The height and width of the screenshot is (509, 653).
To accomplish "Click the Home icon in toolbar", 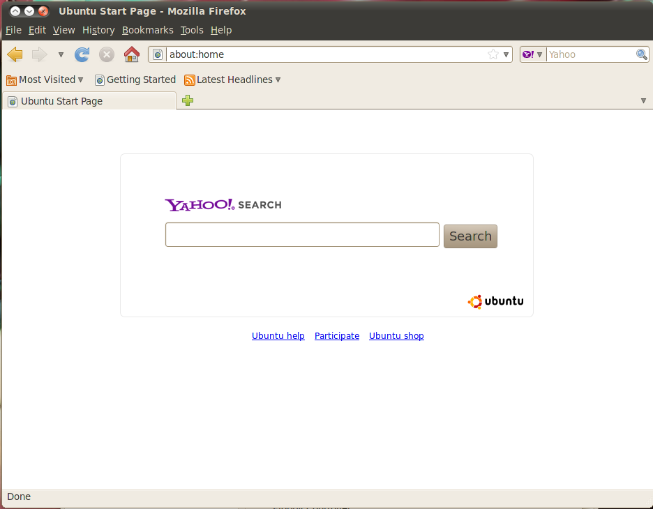I will coord(131,54).
